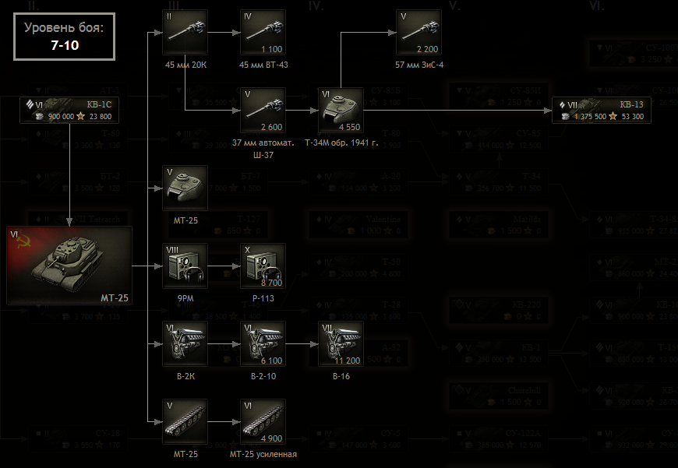Click the 57 мм ЗиС-4 gun module
678x468 pixels.
418,33
